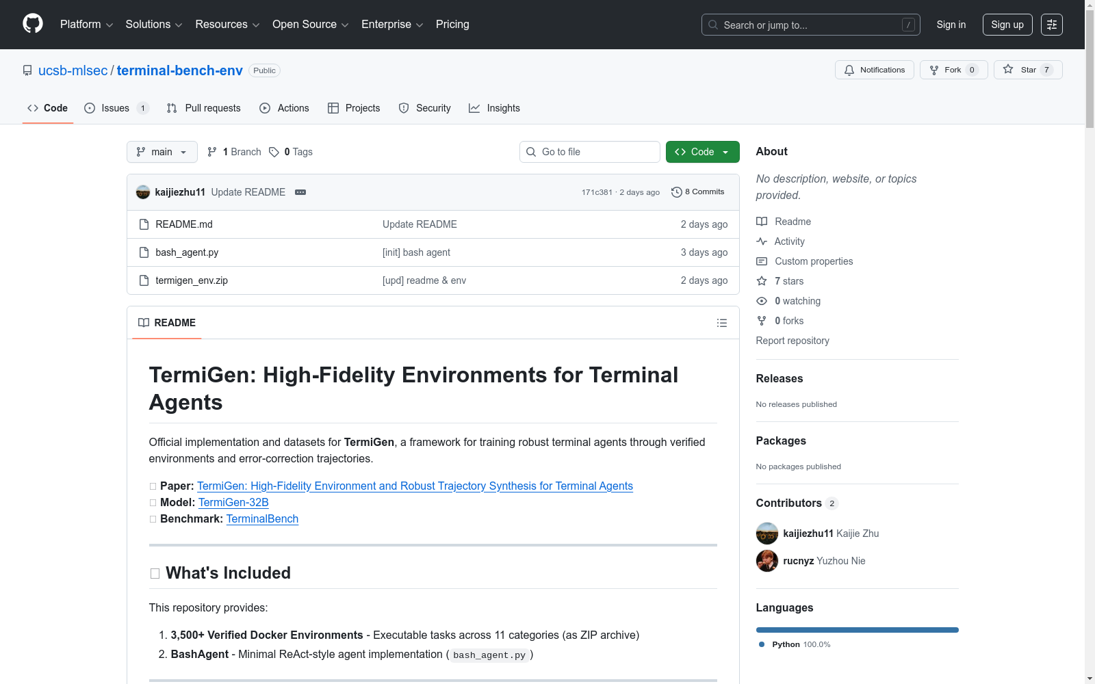Click kaijiezhu11 avatar in commit bar

pyautogui.click(x=142, y=192)
